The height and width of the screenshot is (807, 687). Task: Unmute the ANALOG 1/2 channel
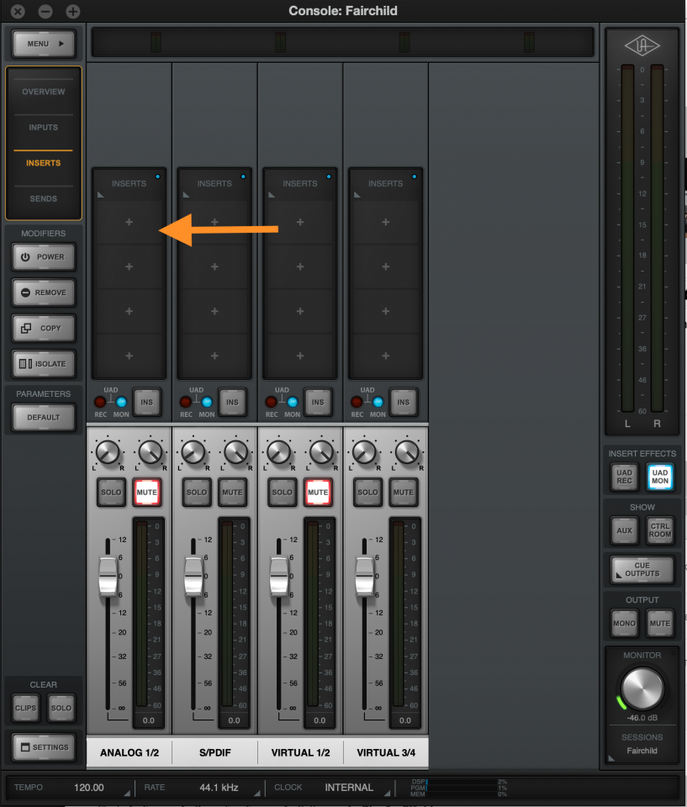coord(147,492)
